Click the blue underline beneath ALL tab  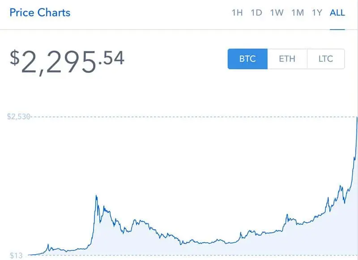pos(337,30)
